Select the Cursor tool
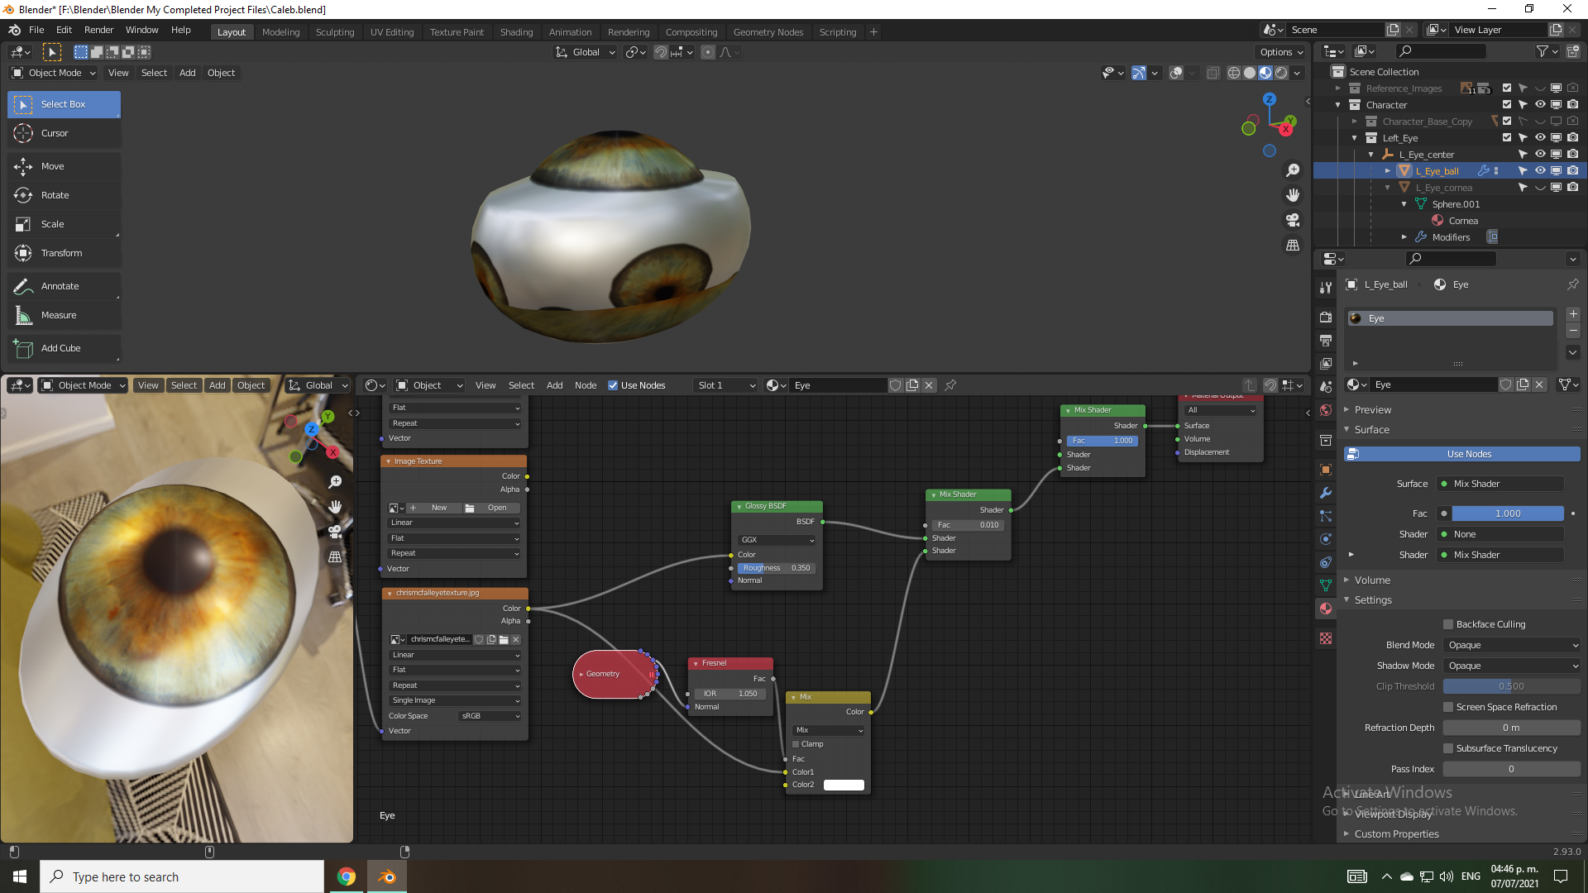This screenshot has height=893, width=1588. 55,133
